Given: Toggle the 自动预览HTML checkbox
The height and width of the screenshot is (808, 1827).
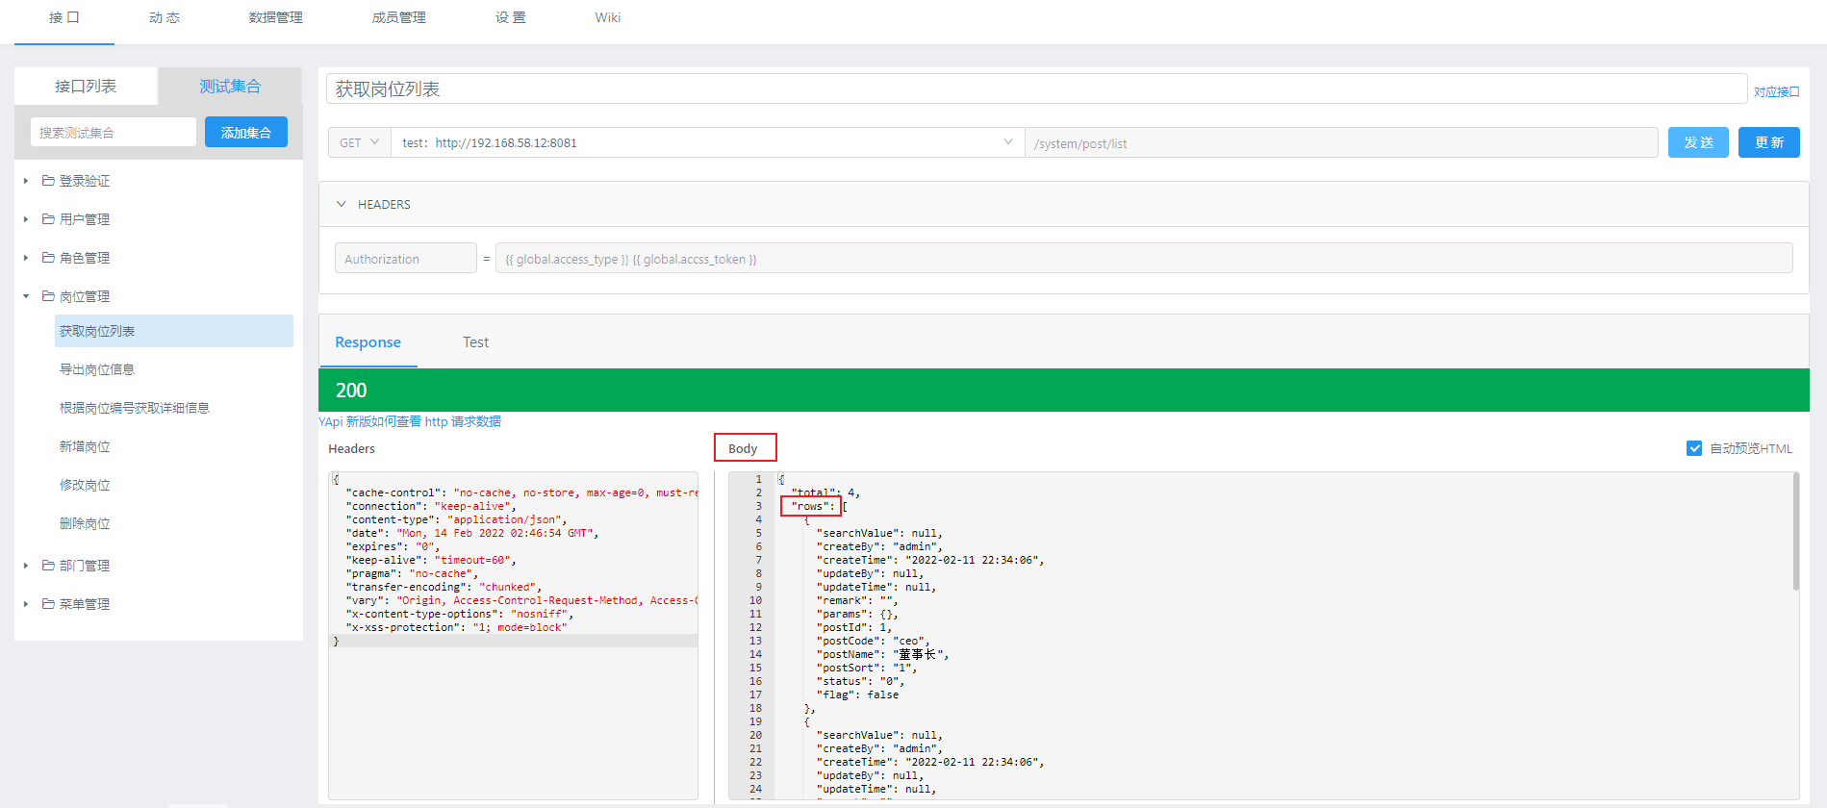Looking at the screenshot, I should click(x=1694, y=448).
